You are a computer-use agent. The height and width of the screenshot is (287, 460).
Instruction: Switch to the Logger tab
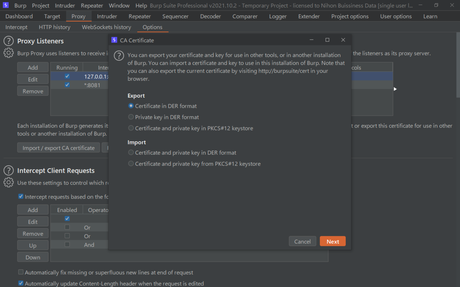pos(278,16)
